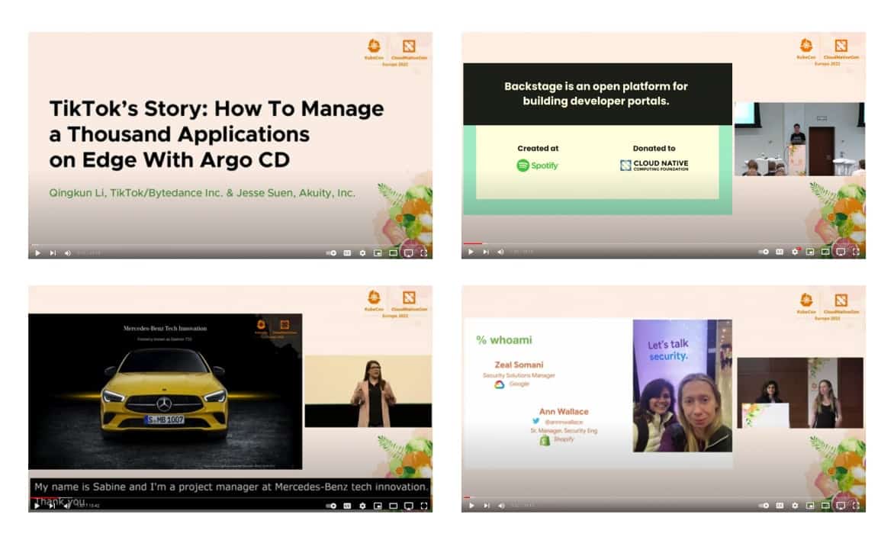Open miniplayer in Backstage player

point(810,252)
